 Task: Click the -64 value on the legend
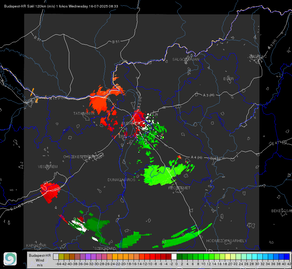pyautogui.click(x=58, y=264)
